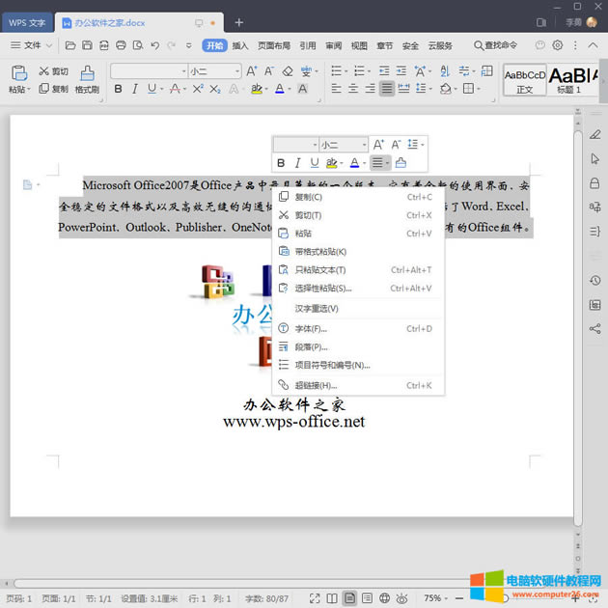The height and width of the screenshot is (608, 608).
Task: Apply the 正文 style from styles gallery
Action: [x=525, y=79]
